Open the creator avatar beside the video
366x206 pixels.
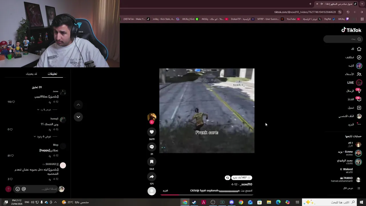tap(152, 117)
